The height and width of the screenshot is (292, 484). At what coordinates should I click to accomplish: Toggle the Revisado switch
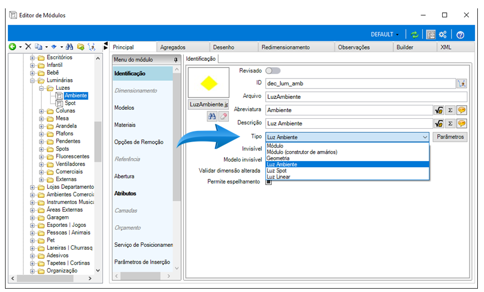pos(273,71)
